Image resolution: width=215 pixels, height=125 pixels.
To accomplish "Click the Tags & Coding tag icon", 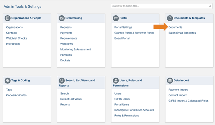I will pos(8,81).
